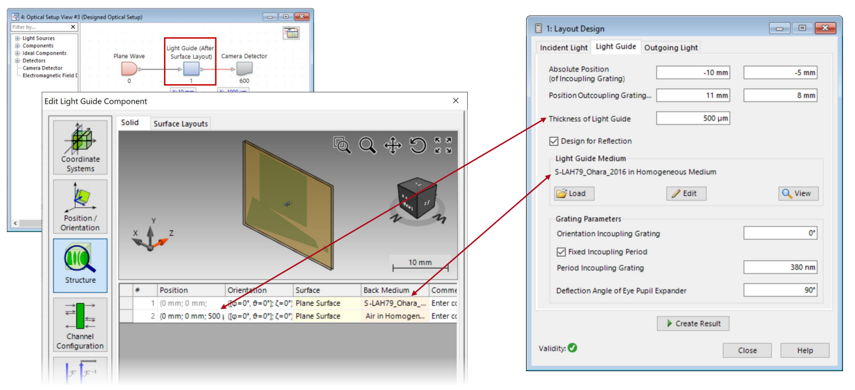Click the plain magnifier zoom icon
The width and height of the screenshot is (855, 390).
coord(367,145)
